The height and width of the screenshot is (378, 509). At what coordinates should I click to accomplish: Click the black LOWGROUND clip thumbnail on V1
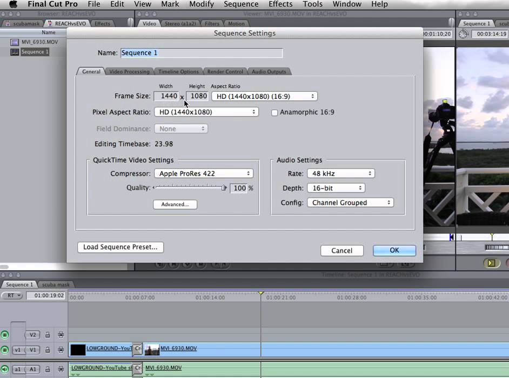tap(78, 350)
